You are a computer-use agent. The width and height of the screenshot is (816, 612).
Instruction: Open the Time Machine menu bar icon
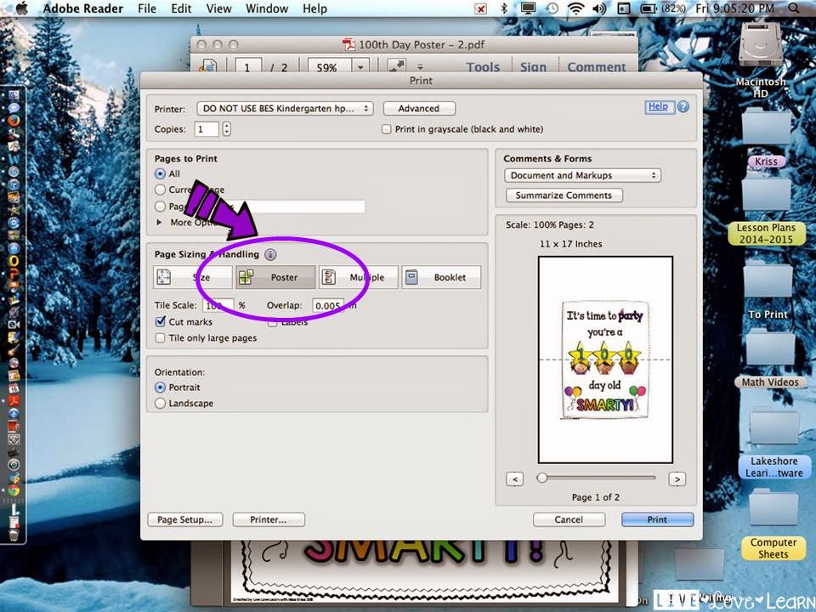pos(552,8)
